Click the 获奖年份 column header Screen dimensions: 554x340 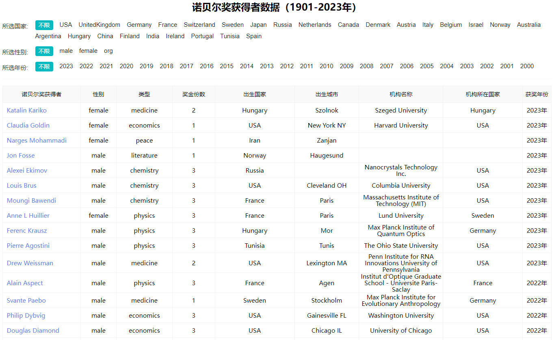click(537, 94)
